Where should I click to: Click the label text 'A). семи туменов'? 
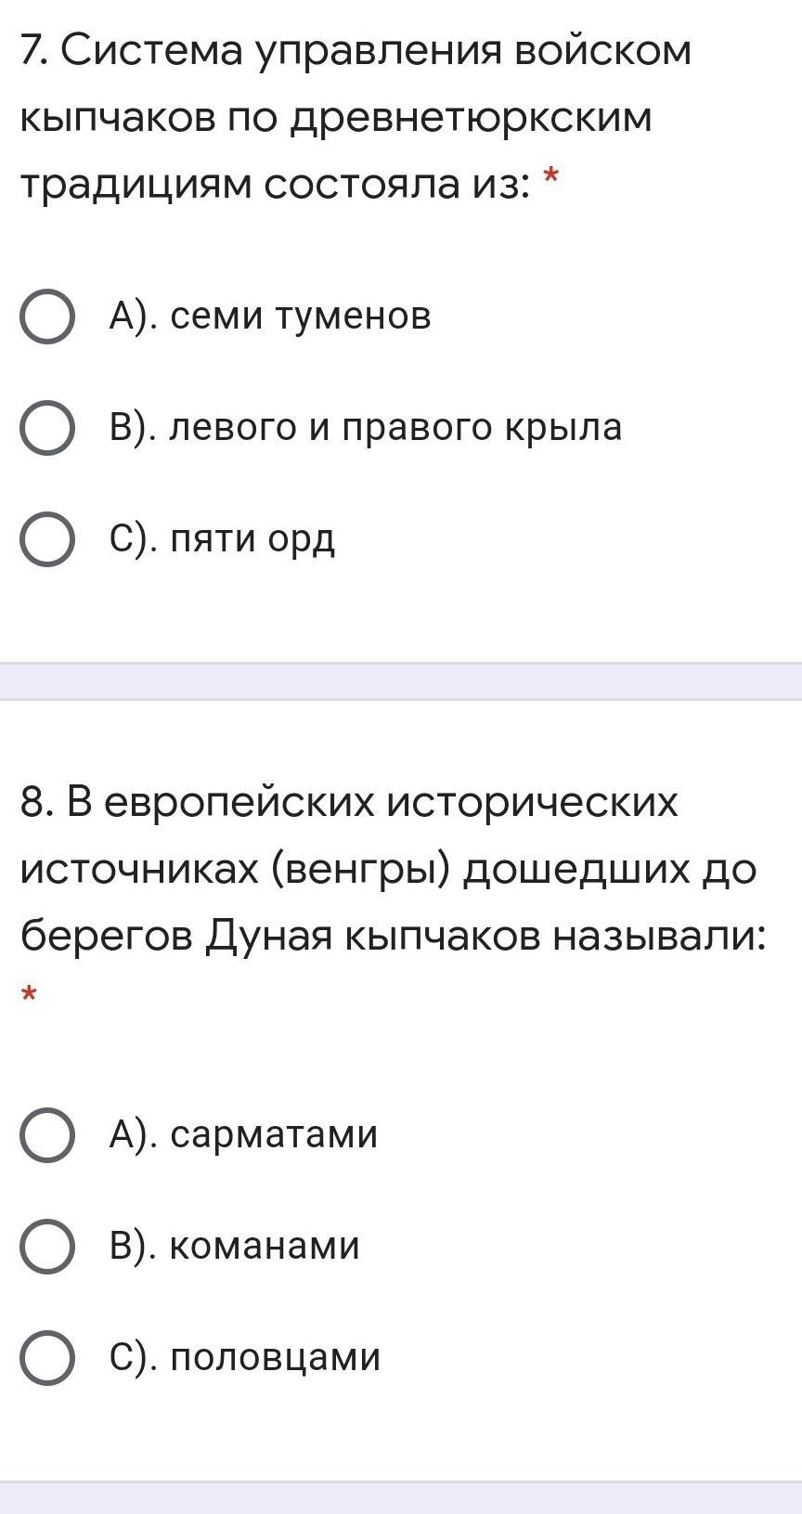pyautogui.click(x=270, y=317)
